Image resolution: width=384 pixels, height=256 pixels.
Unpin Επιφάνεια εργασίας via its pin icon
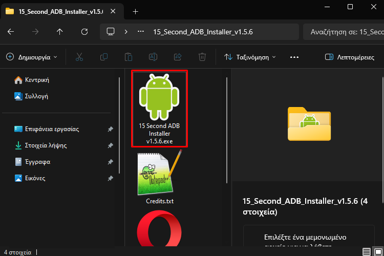pyautogui.click(x=111, y=129)
